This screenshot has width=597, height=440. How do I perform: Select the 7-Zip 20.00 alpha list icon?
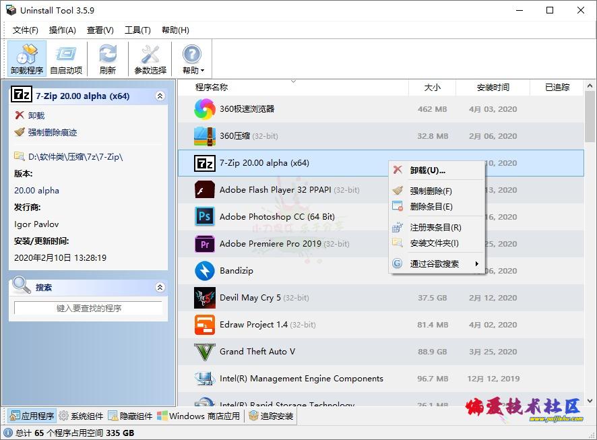(205, 163)
